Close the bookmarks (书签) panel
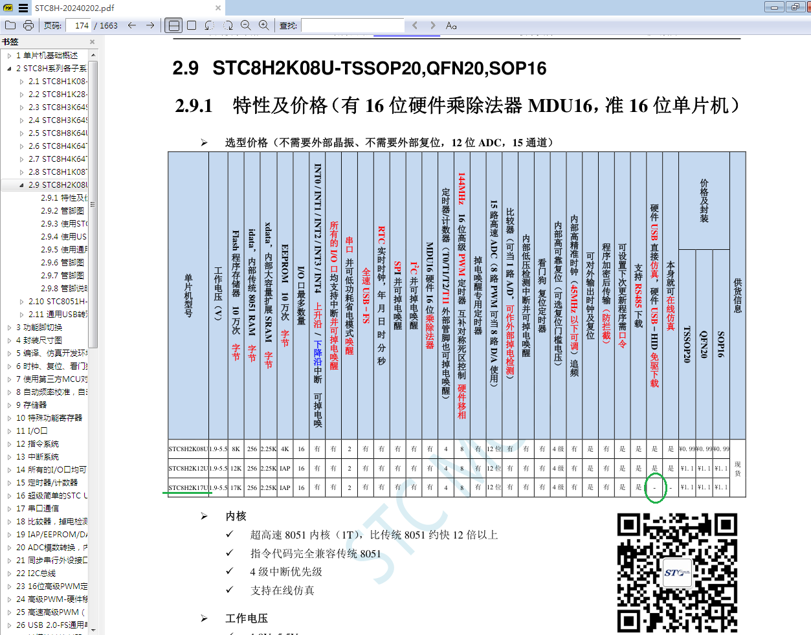811x635 pixels. click(92, 42)
